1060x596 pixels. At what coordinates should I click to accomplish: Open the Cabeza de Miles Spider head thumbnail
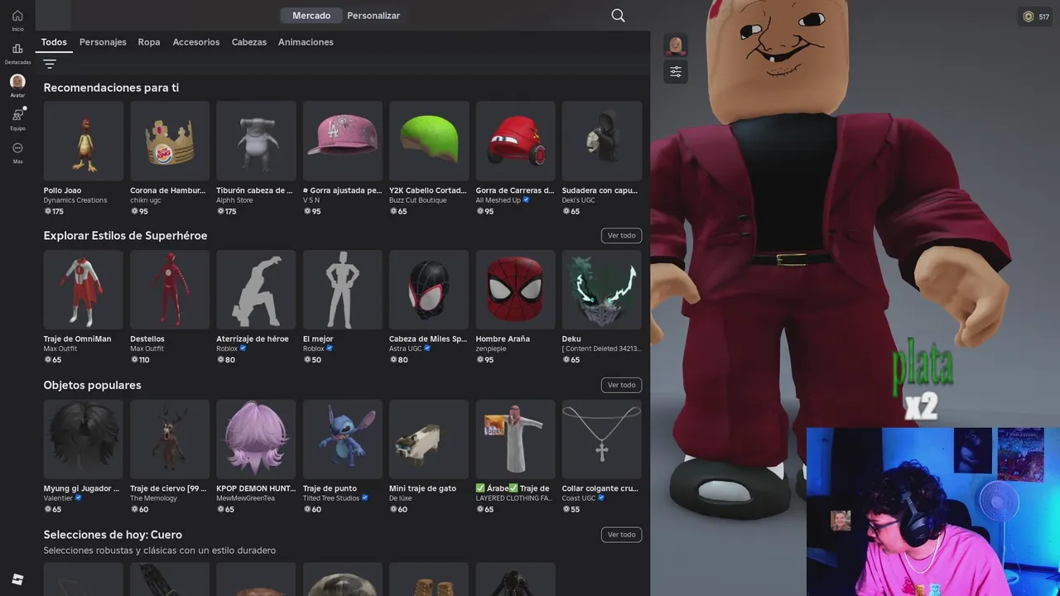tap(429, 290)
